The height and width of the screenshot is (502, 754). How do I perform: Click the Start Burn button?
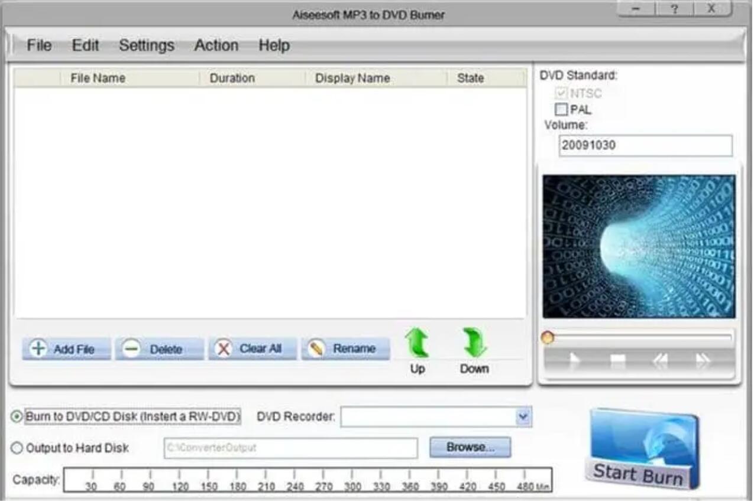pos(643,449)
